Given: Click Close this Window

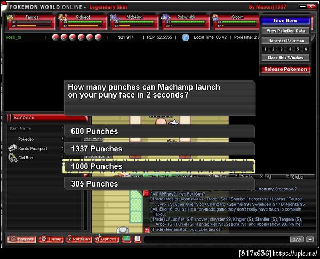Looking at the screenshot, I should pyautogui.click(x=285, y=58).
